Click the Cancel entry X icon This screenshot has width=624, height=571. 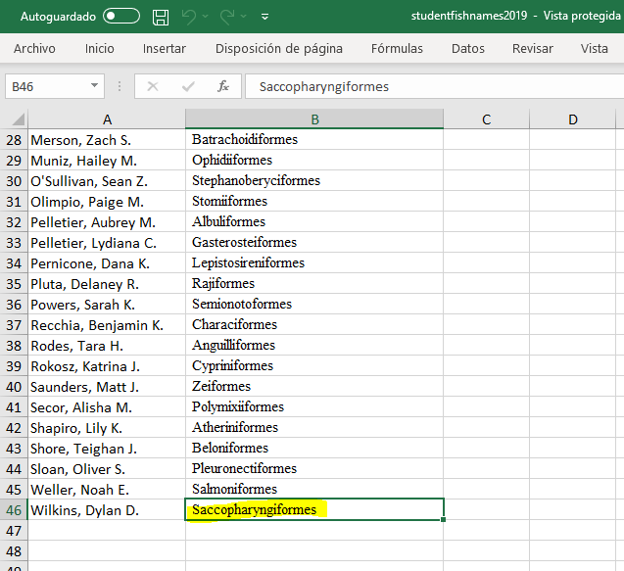click(152, 86)
